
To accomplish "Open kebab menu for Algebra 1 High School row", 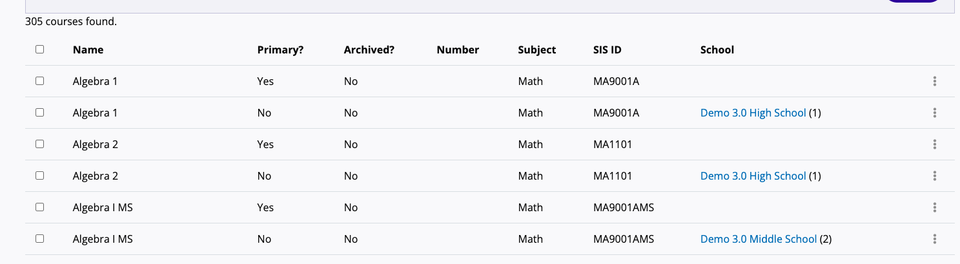I will (x=934, y=113).
